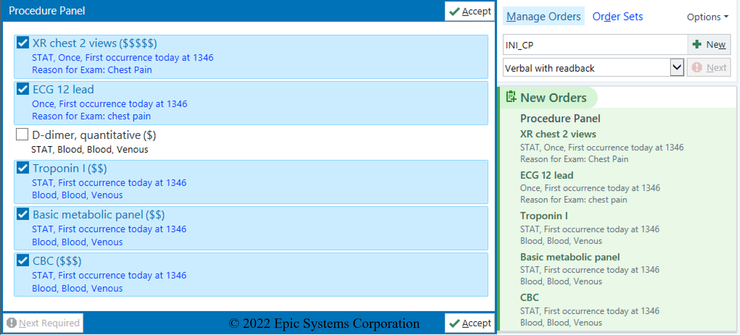Open Troponin I order in New Orders
The image size is (740, 335).
543,216
